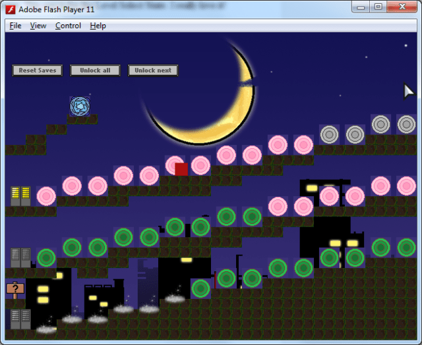Click the gray lockers below the question sign
Image resolution: width=422 pixels, height=345 pixels.
[20, 319]
